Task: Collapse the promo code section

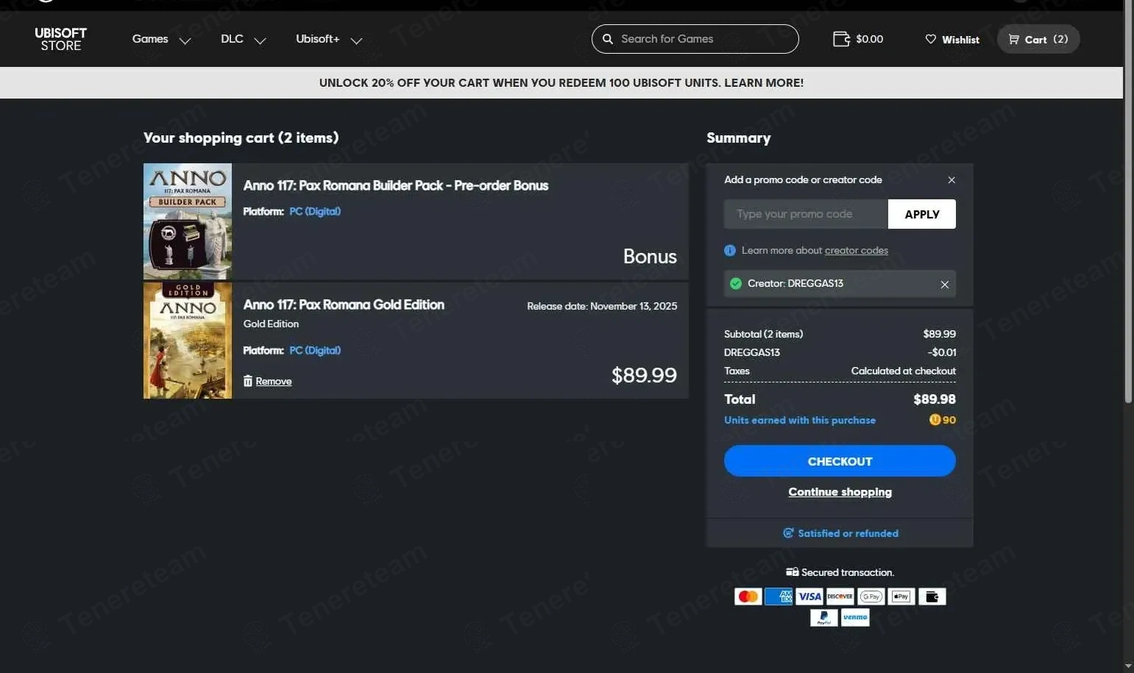Action: point(951,180)
